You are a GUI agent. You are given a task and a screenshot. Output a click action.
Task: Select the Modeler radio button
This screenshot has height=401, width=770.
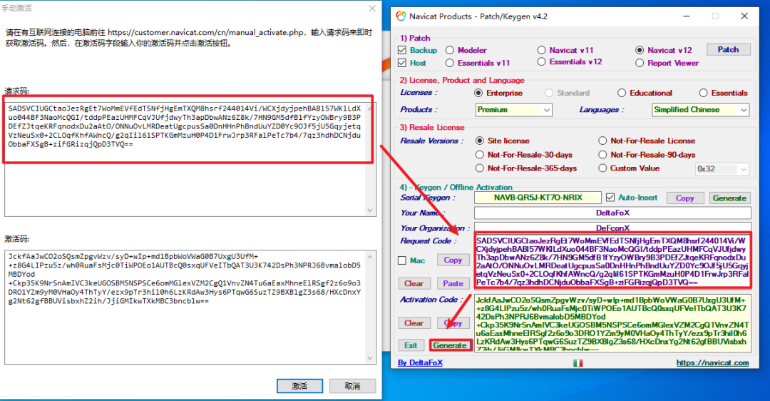(450, 50)
